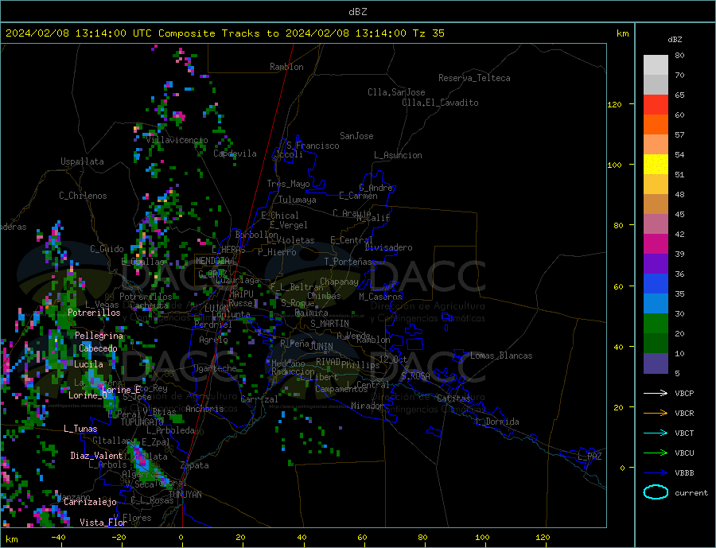The width and height of the screenshot is (716, 548).
Task: Click the 0 tick on vertical axis
Action: pos(622,468)
